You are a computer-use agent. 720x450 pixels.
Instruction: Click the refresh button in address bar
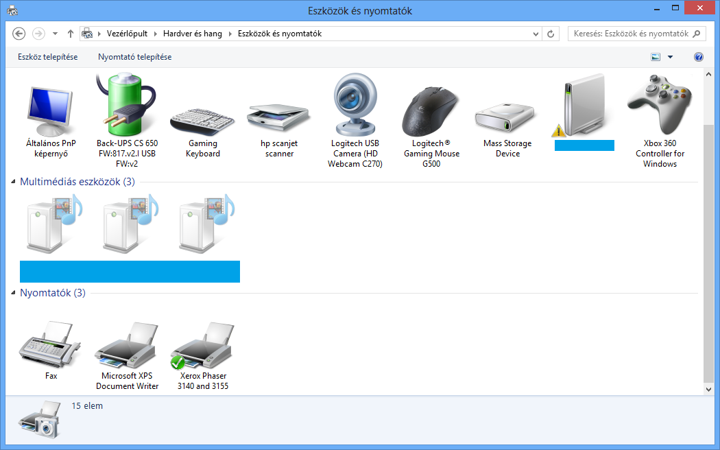(551, 34)
